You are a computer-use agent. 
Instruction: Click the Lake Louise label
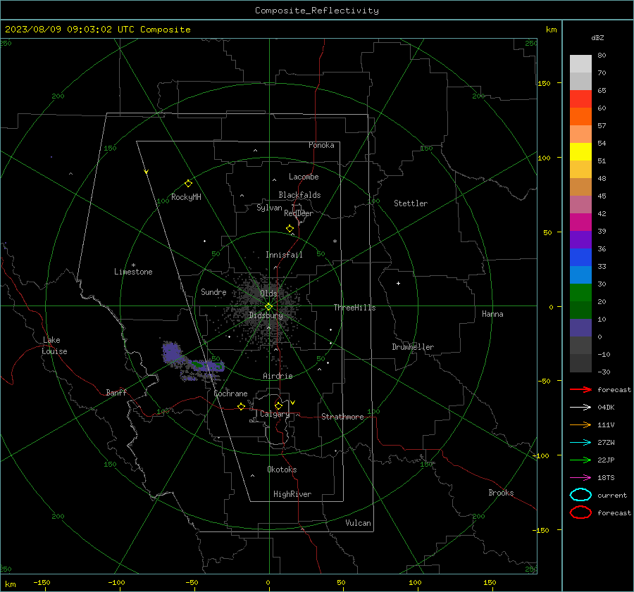[54, 346]
